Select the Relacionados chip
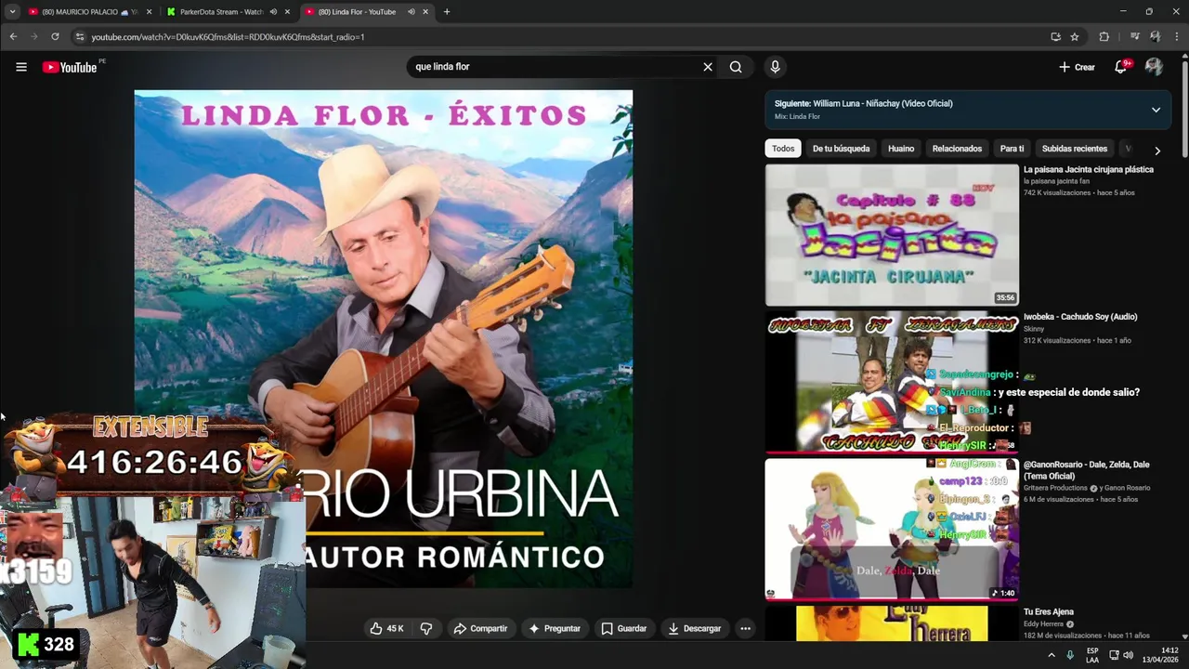Screen dimensions: 1189x669 (957, 149)
